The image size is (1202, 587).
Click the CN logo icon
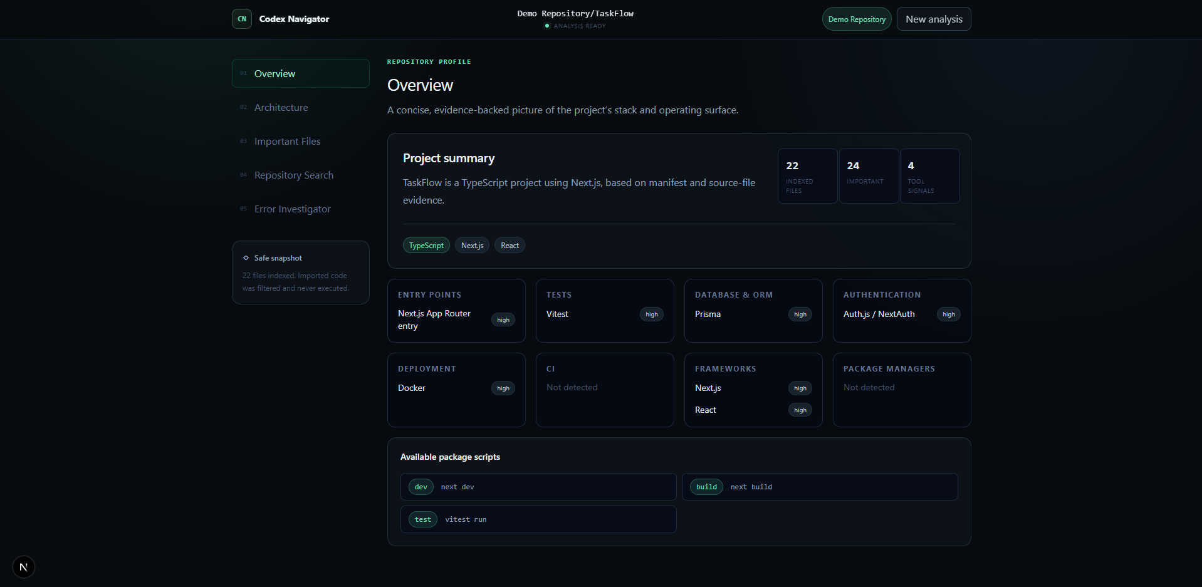[242, 19]
